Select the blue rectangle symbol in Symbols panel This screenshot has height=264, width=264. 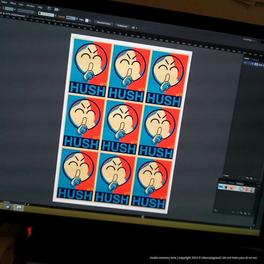221,186
